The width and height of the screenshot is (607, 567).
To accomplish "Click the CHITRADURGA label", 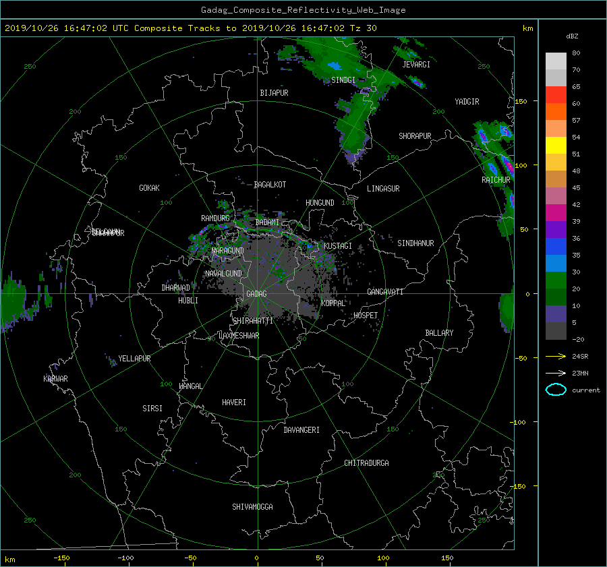I will point(366,463).
